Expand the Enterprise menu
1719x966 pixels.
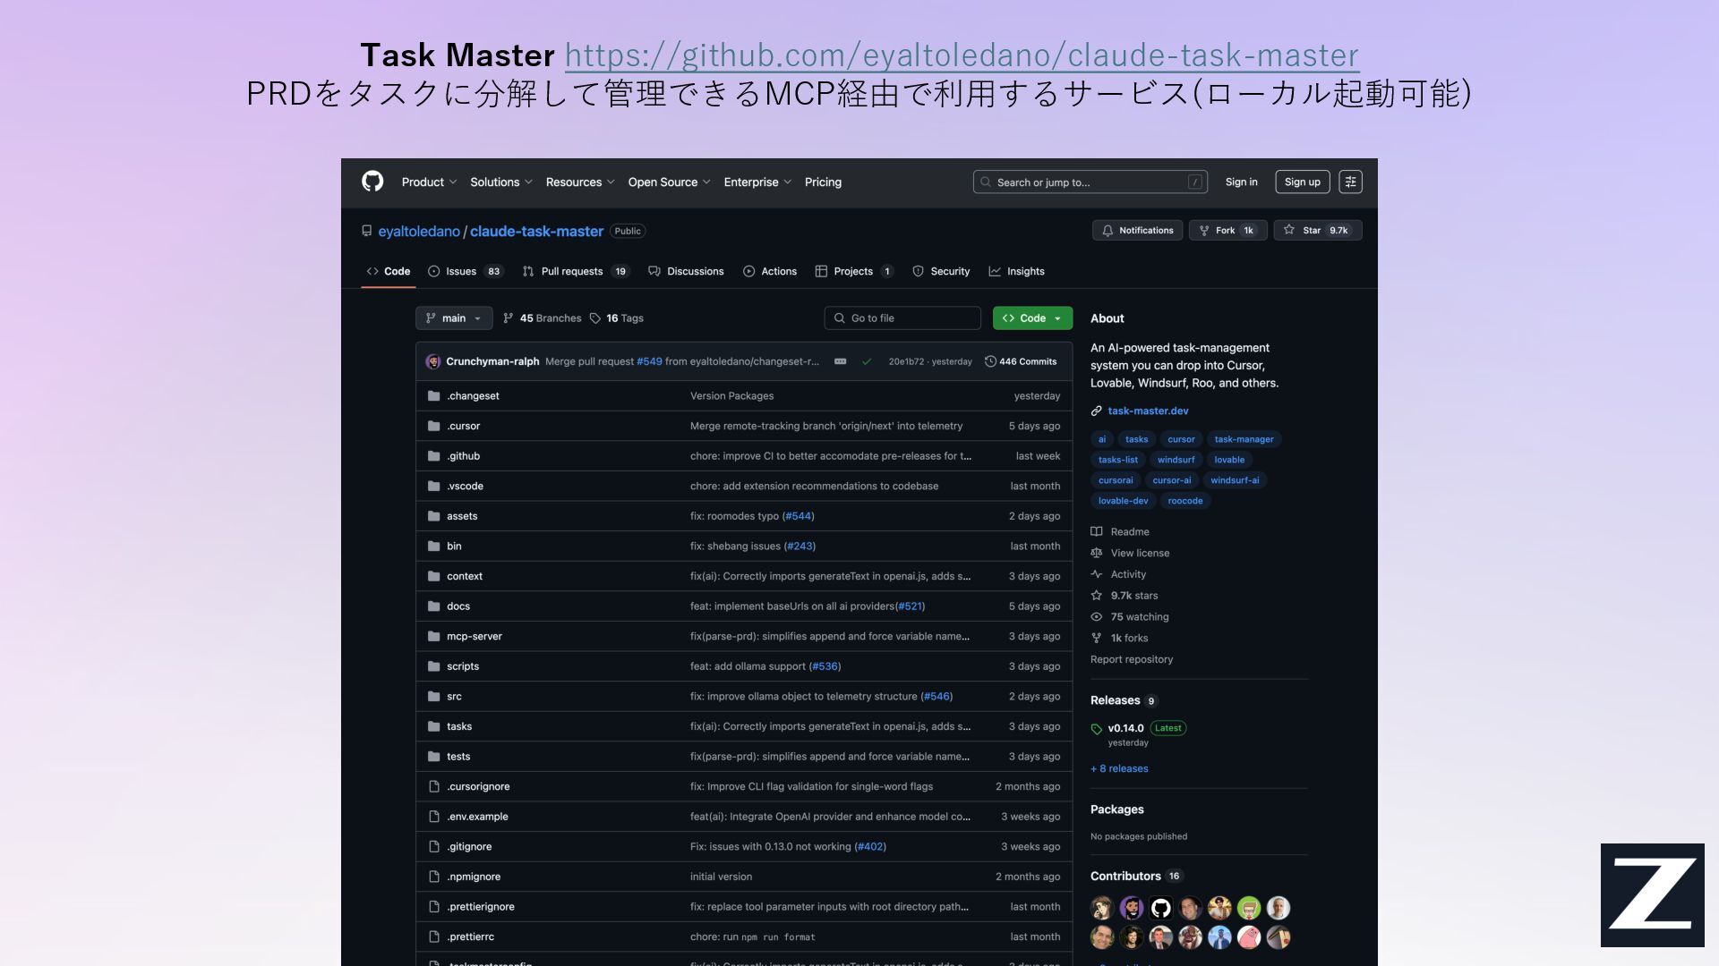pos(757,182)
